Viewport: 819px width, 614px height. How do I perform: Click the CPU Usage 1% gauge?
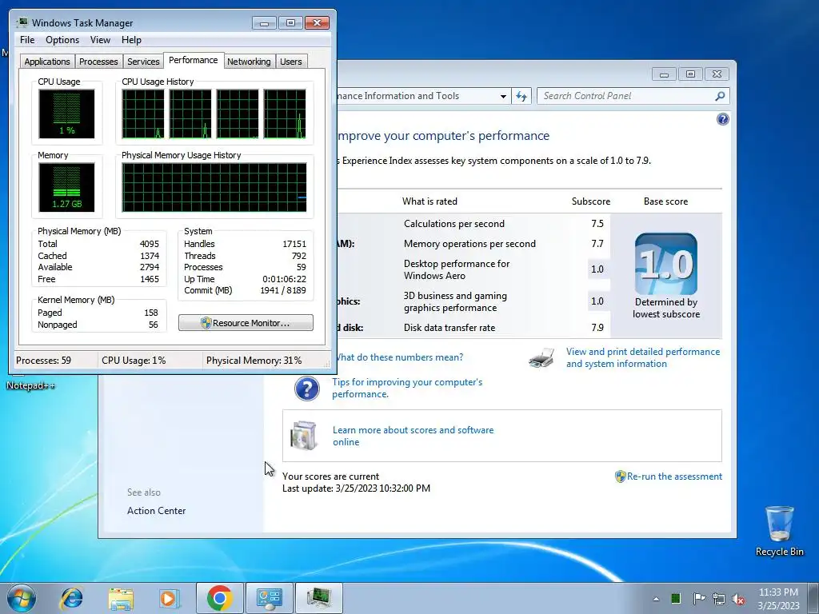click(66, 114)
